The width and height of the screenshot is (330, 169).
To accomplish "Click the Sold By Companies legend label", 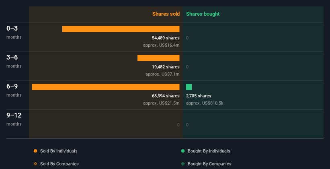I will click(59, 164).
